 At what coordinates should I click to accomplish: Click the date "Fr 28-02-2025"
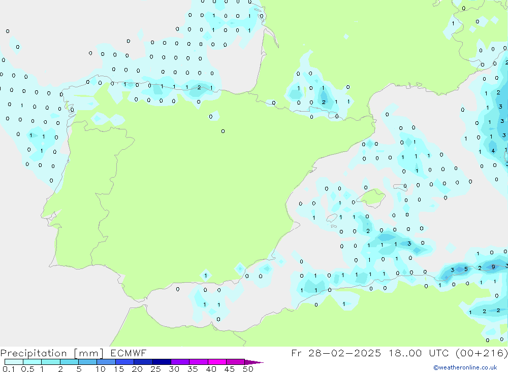[336, 353]
